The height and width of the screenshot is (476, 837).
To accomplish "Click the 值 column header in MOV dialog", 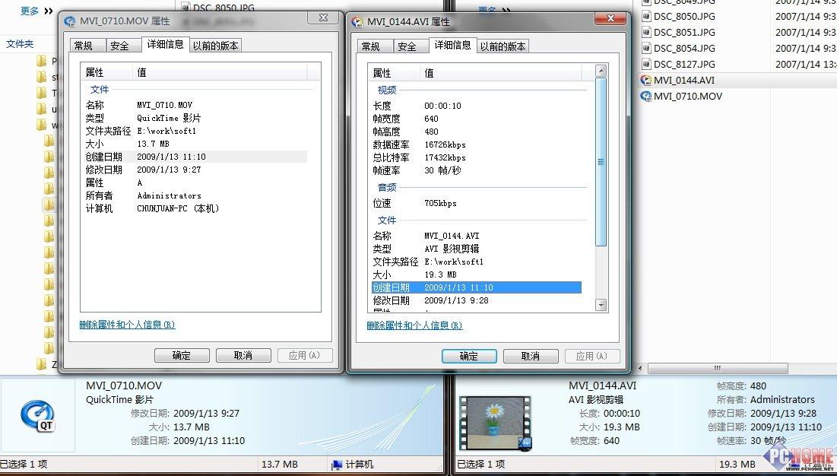I will pos(220,72).
